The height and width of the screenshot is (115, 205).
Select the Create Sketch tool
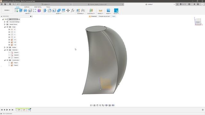(x=16, y=10)
